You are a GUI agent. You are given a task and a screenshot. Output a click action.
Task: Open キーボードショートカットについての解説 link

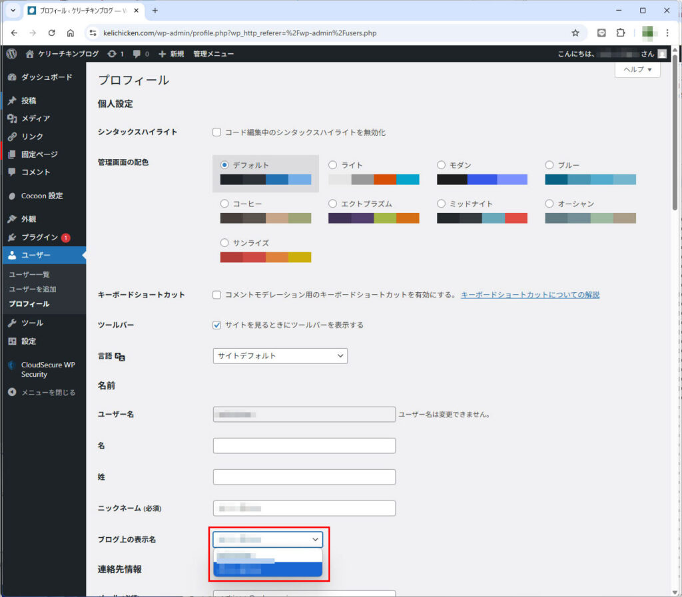point(530,295)
